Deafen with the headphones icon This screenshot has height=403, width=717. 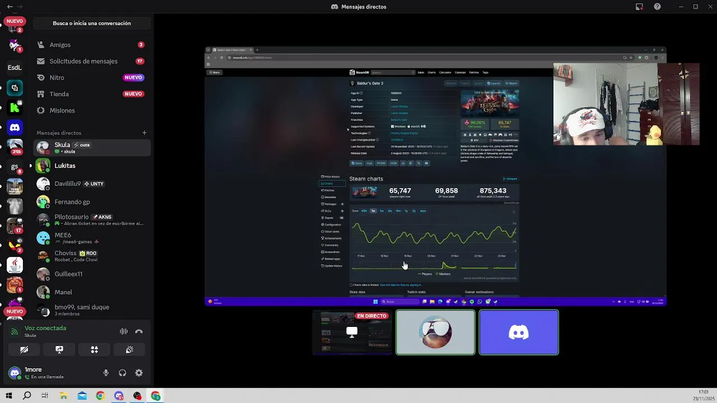pos(123,373)
